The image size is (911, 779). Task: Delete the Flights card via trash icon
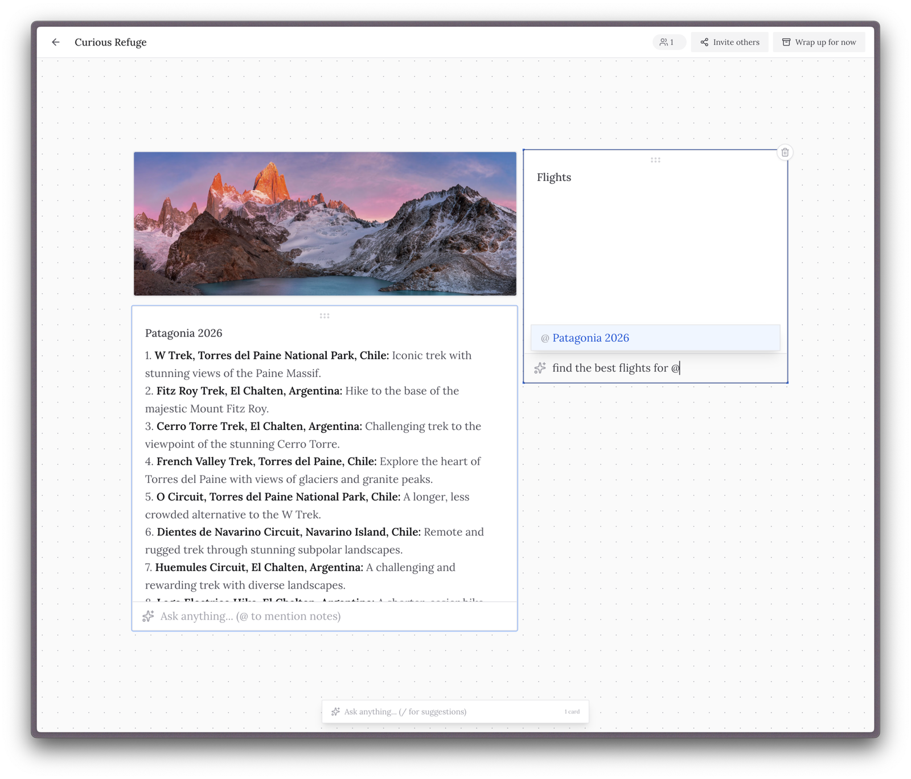pos(785,152)
